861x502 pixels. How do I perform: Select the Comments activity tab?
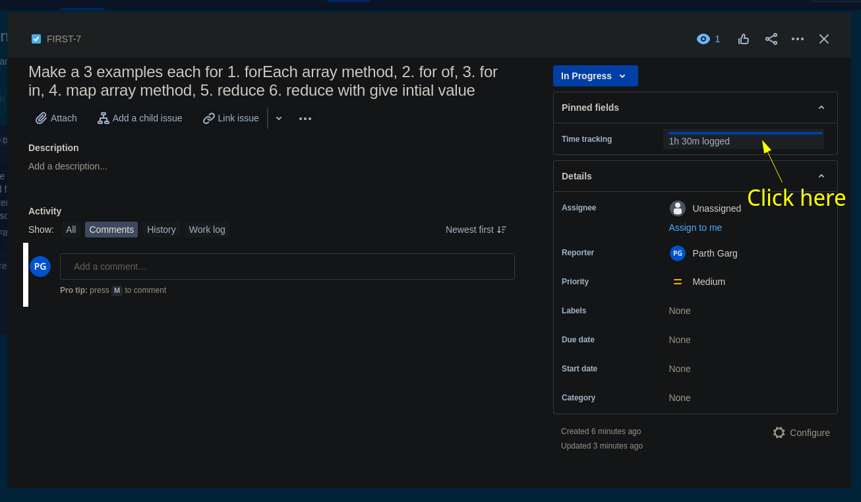click(111, 230)
